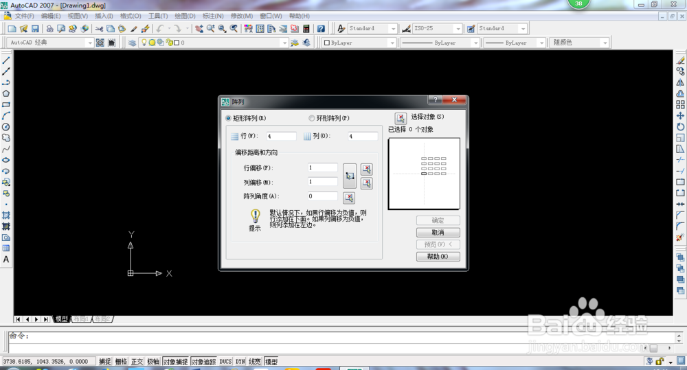The width and height of the screenshot is (687, 370).
Task: Click the Pick Row Offset icon
Action: point(367,169)
